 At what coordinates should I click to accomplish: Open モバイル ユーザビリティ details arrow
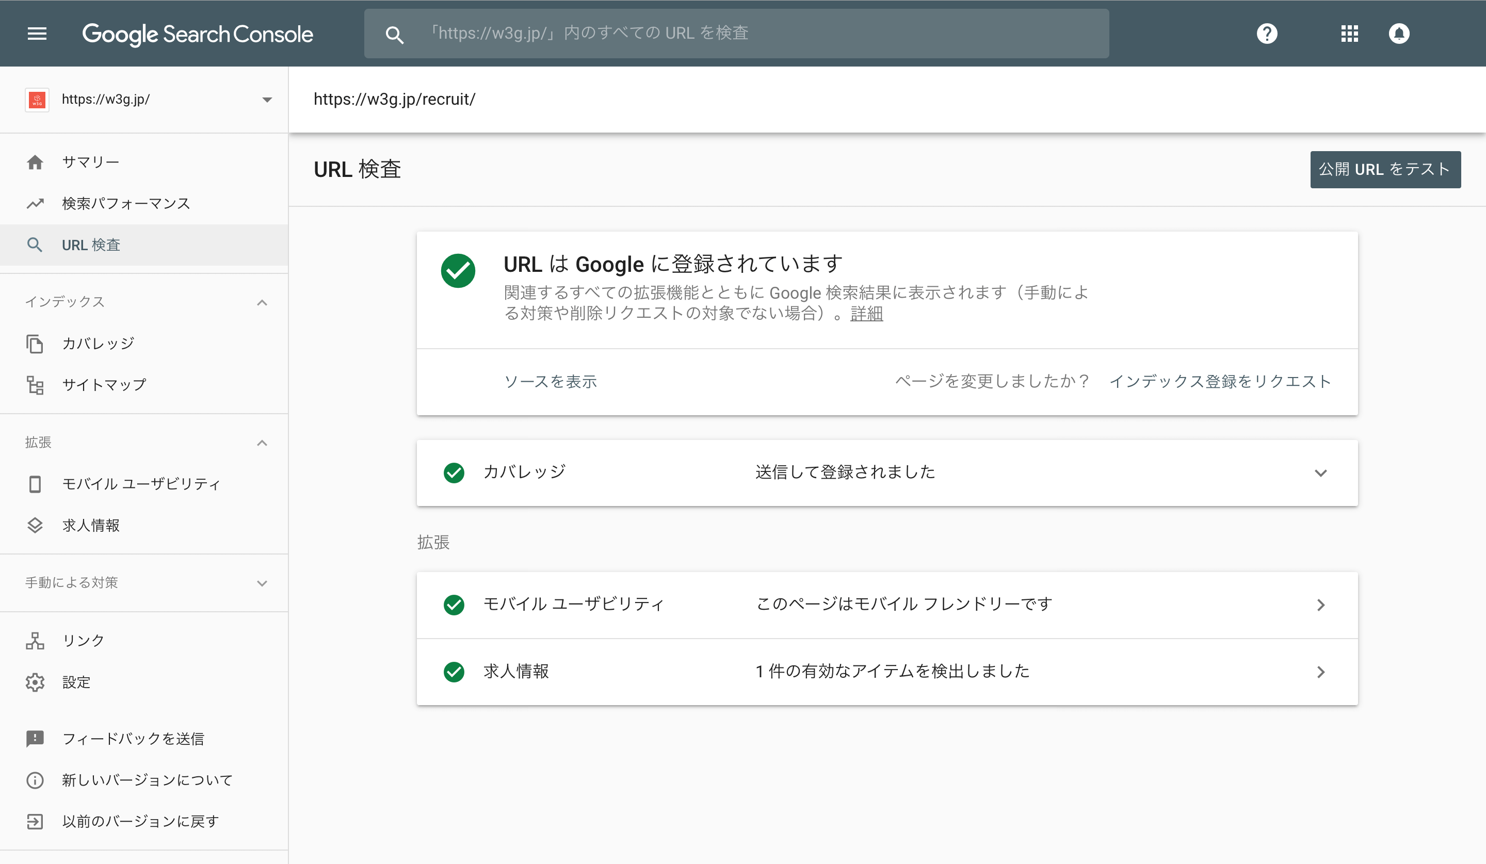pos(1321,605)
